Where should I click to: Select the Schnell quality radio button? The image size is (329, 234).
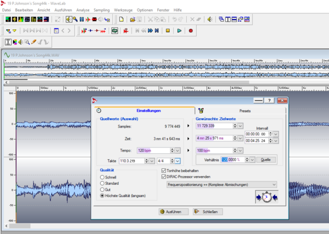[102, 177]
